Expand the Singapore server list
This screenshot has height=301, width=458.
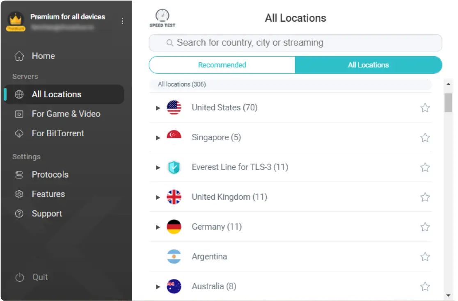[158, 138]
